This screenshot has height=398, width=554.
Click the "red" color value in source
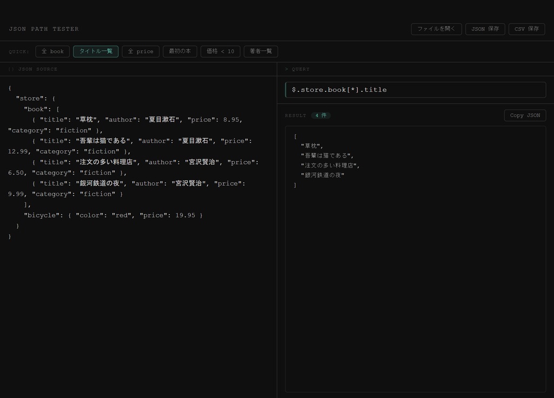(122, 215)
